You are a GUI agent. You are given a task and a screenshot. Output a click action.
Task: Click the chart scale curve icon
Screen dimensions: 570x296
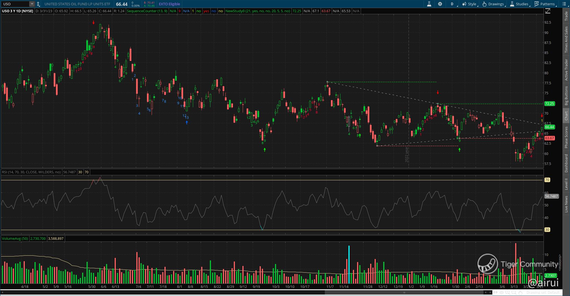[548, 11]
